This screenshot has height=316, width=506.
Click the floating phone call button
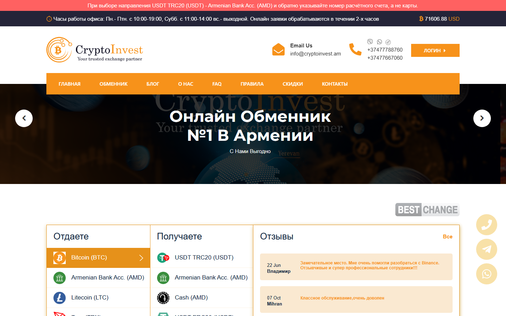pos(487,225)
